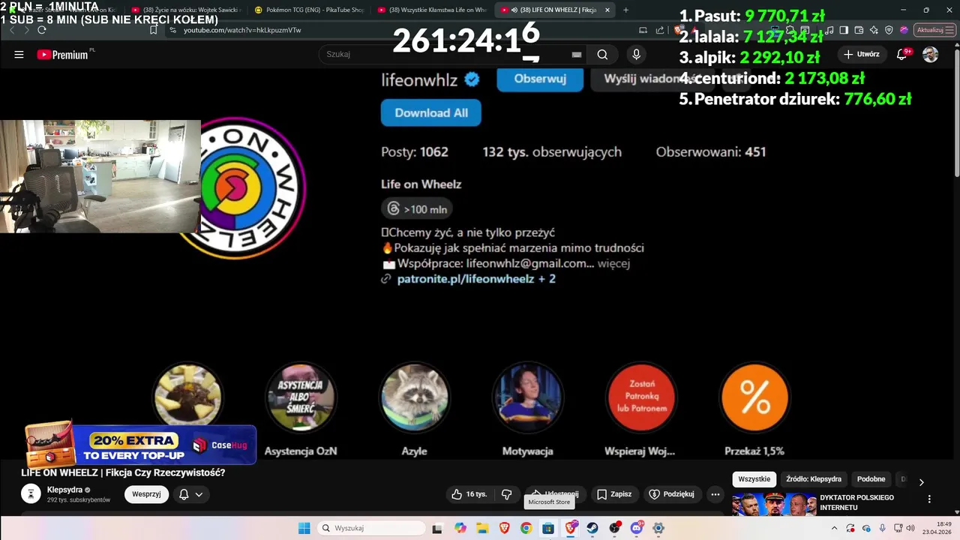Viewport: 960px width, 540px height.
Task: Select the Wszystkie filter chip
Action: point(754,479)
